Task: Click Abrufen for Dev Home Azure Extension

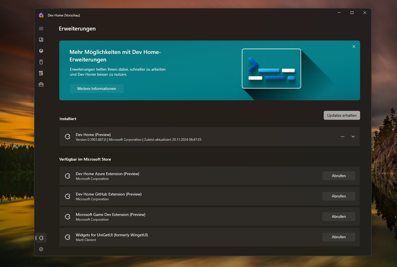Action: click(339, 176)
